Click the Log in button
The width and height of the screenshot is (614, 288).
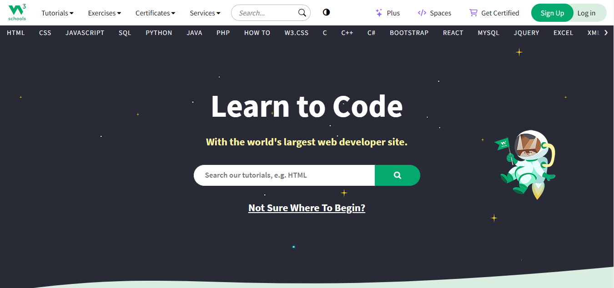click(x=586, y=13)
